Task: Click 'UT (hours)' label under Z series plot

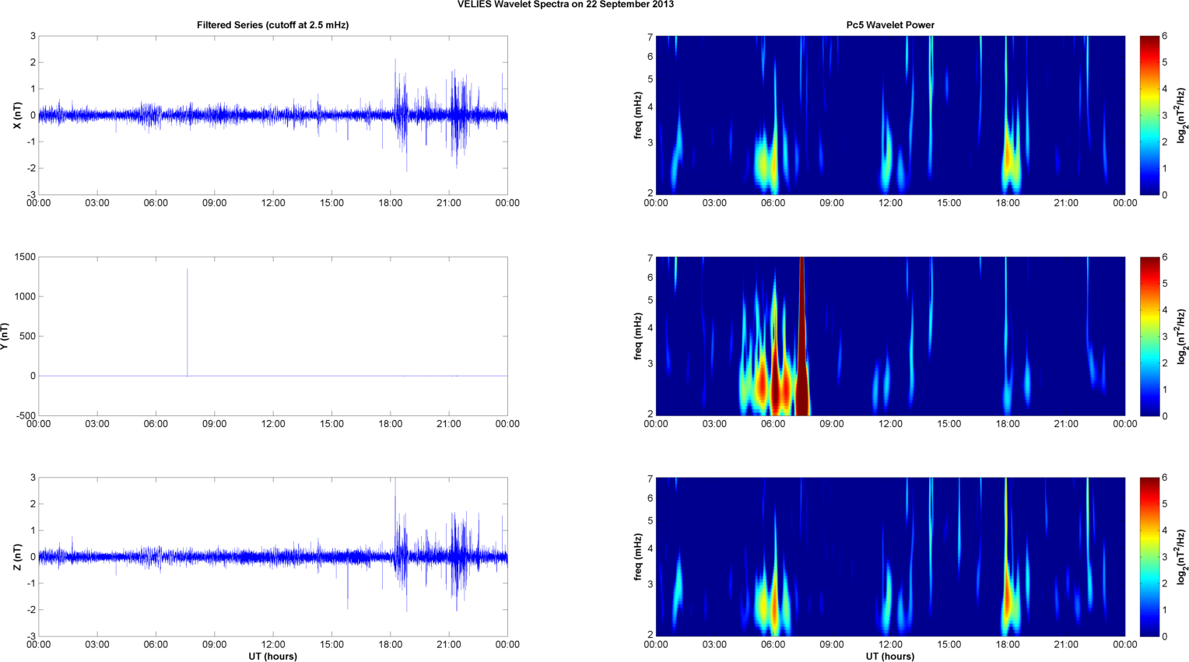Action: (x=273, y=656)
